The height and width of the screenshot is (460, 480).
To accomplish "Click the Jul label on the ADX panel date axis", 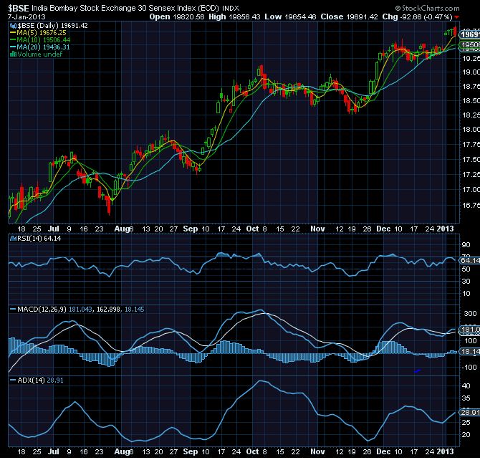I will point(54,451).
